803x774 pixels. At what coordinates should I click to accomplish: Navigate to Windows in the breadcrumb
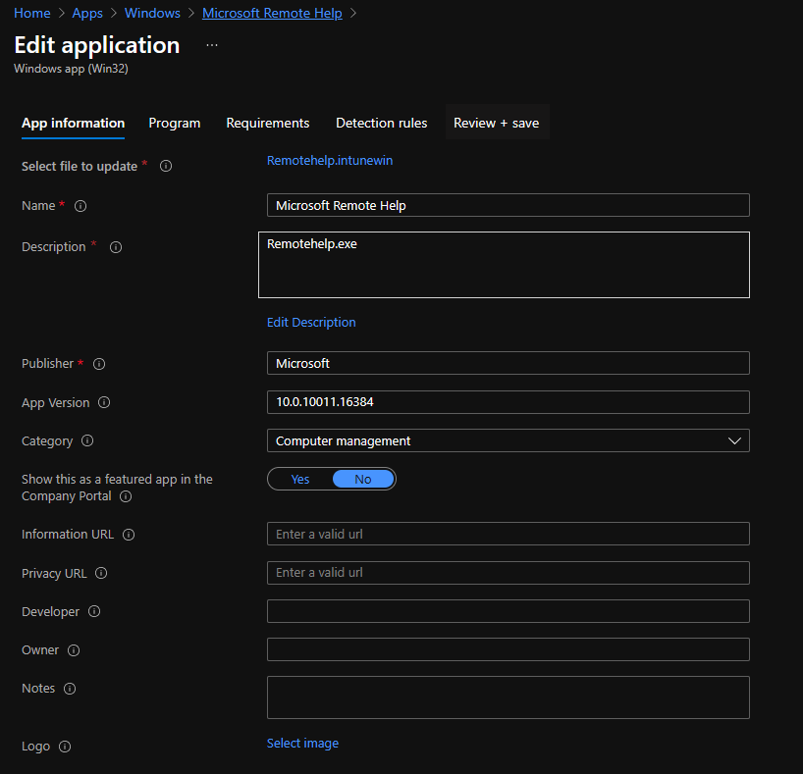(x=152, y=13)
